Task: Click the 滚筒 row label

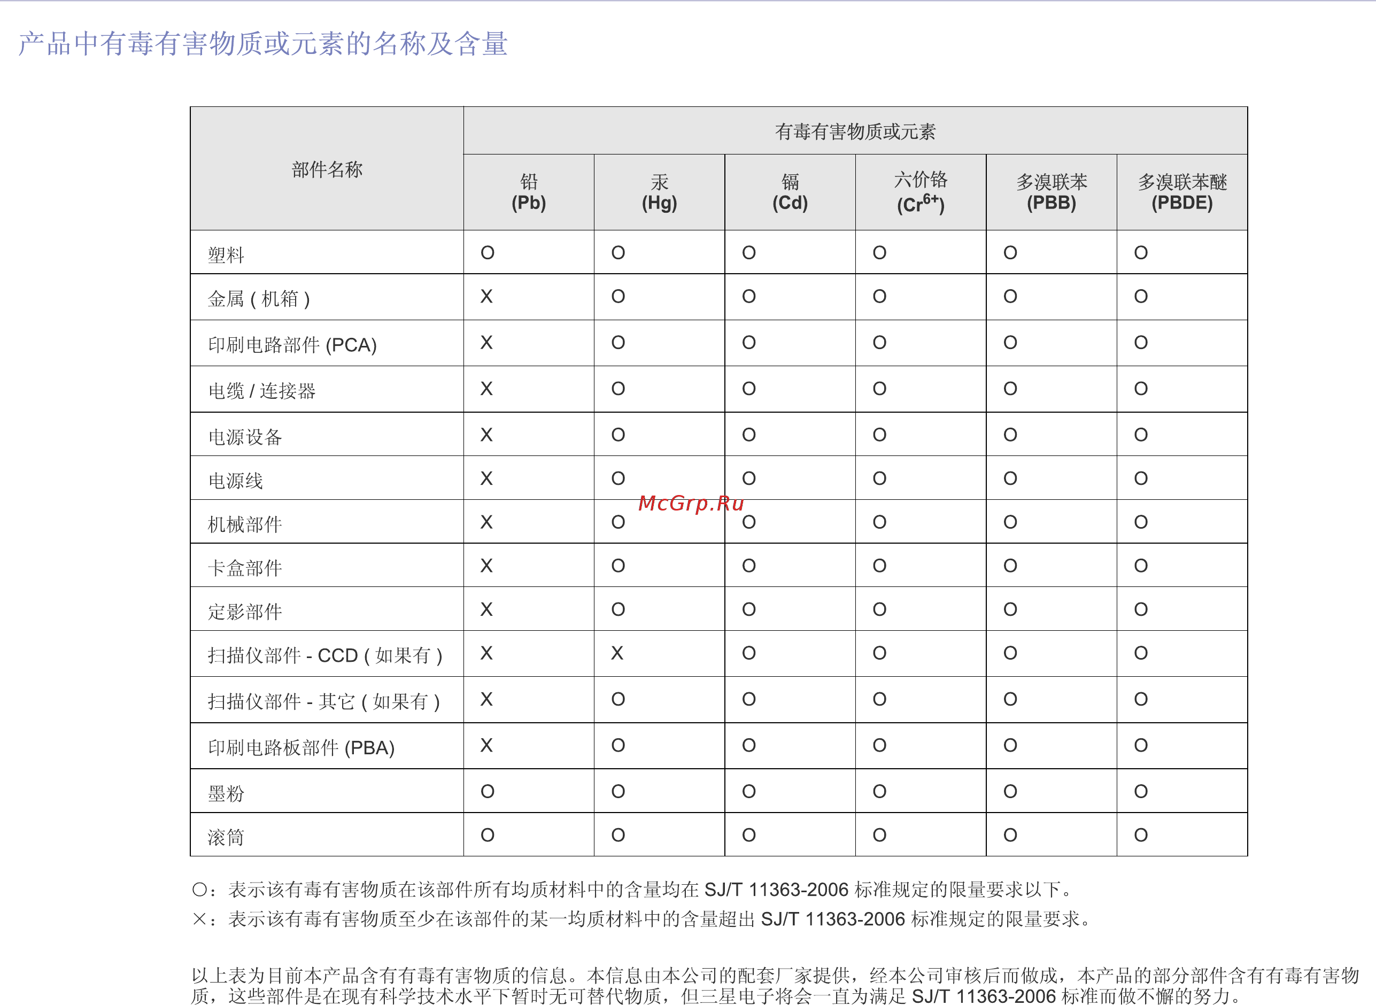Action: pyautogui.click(x=226, y=837)
